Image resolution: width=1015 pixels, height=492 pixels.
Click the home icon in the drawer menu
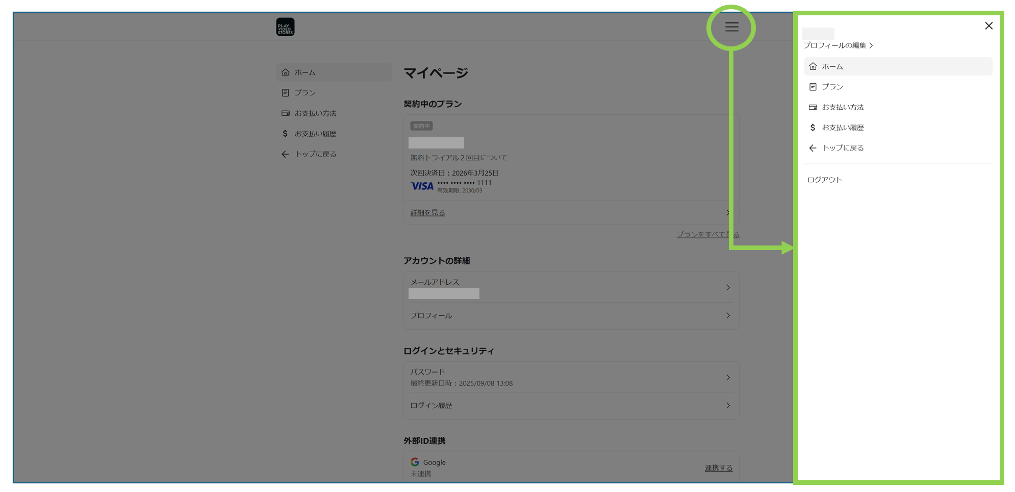(813, 66)
